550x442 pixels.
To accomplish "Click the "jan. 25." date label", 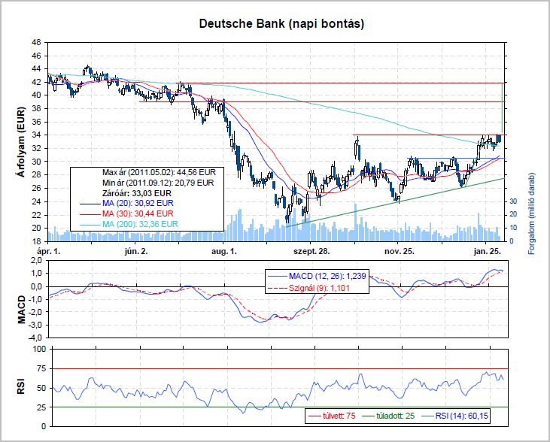I will (487, 251).
